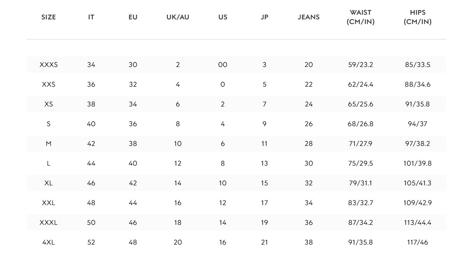The image size is (467, 267).
Task: Click the JEANS column header
Action: pyautogui.click(x=309, y=17)
